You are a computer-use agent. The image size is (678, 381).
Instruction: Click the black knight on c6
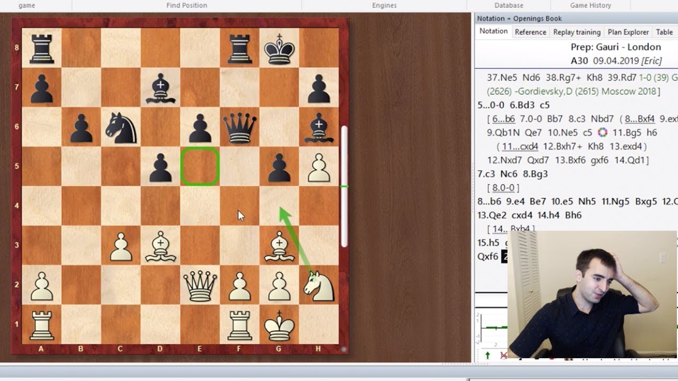(121, 128)
